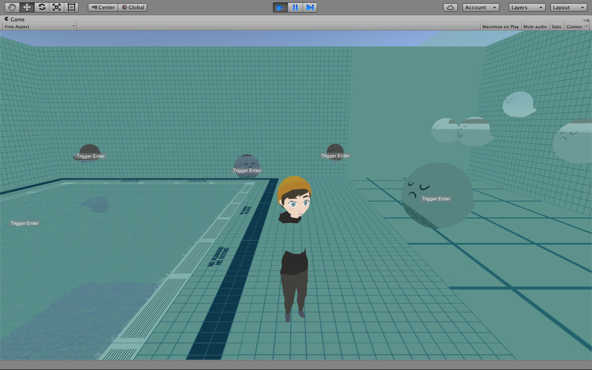The image size is (592, 370).
Task: Stop play mode with the Play button
Action: pos(280,7)
